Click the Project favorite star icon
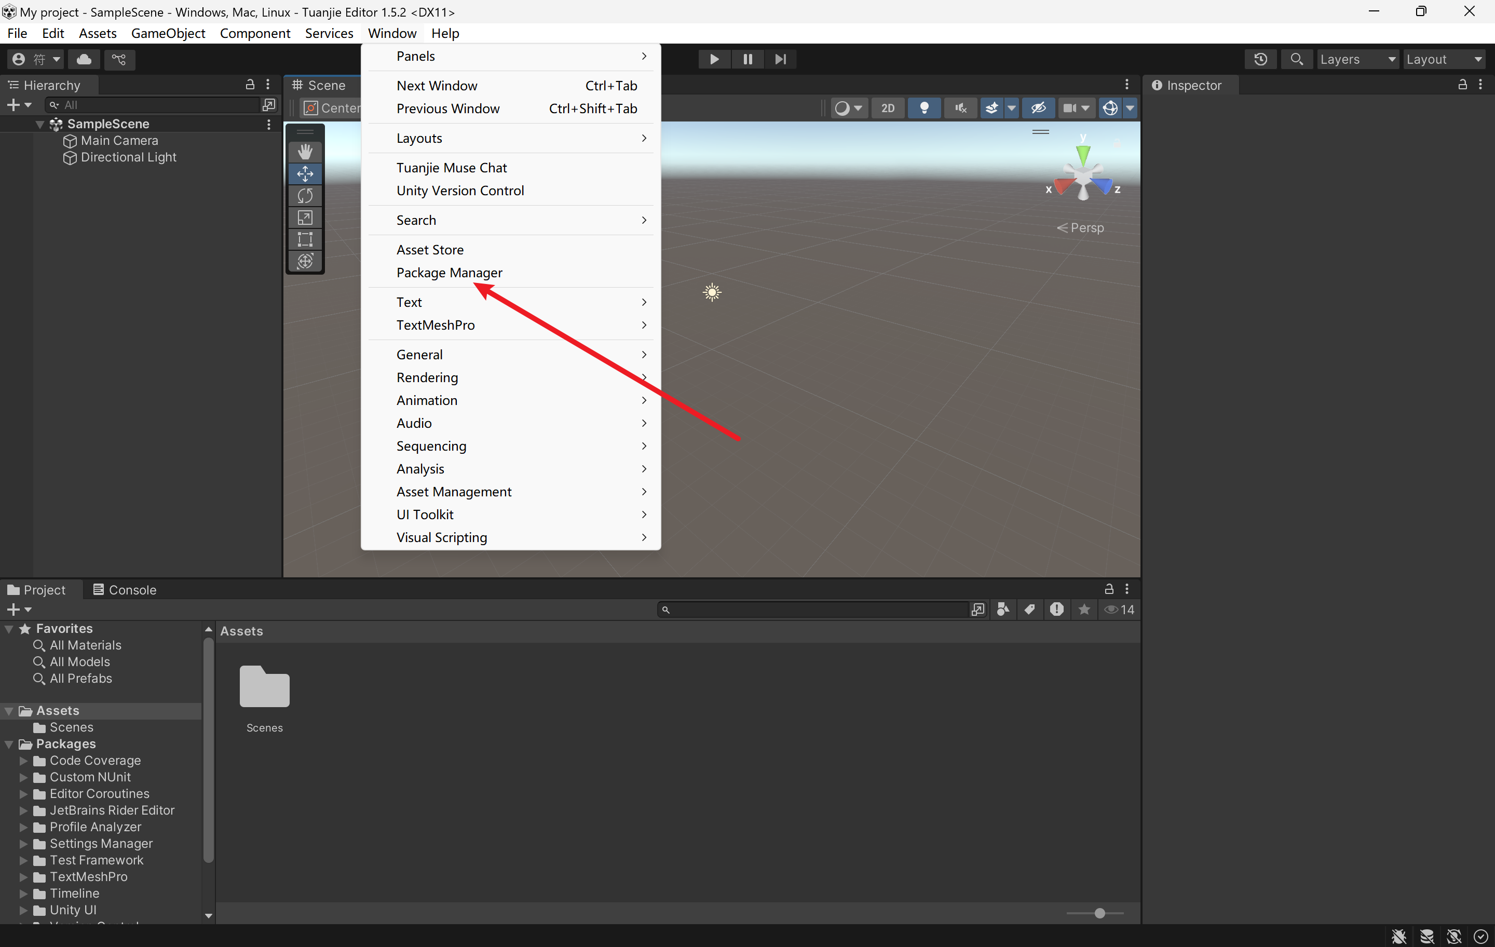This screenshot has width=1495, height=947. 1084,609
